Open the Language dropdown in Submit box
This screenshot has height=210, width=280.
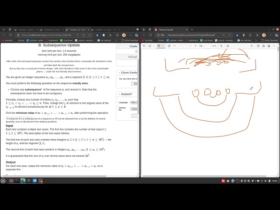[x=134, y=102]
